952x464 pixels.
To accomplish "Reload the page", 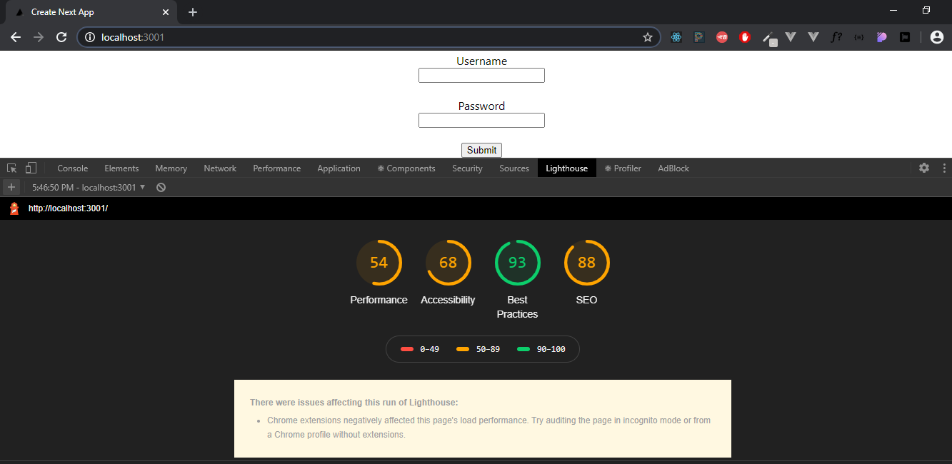I will [x=61, y=37].
